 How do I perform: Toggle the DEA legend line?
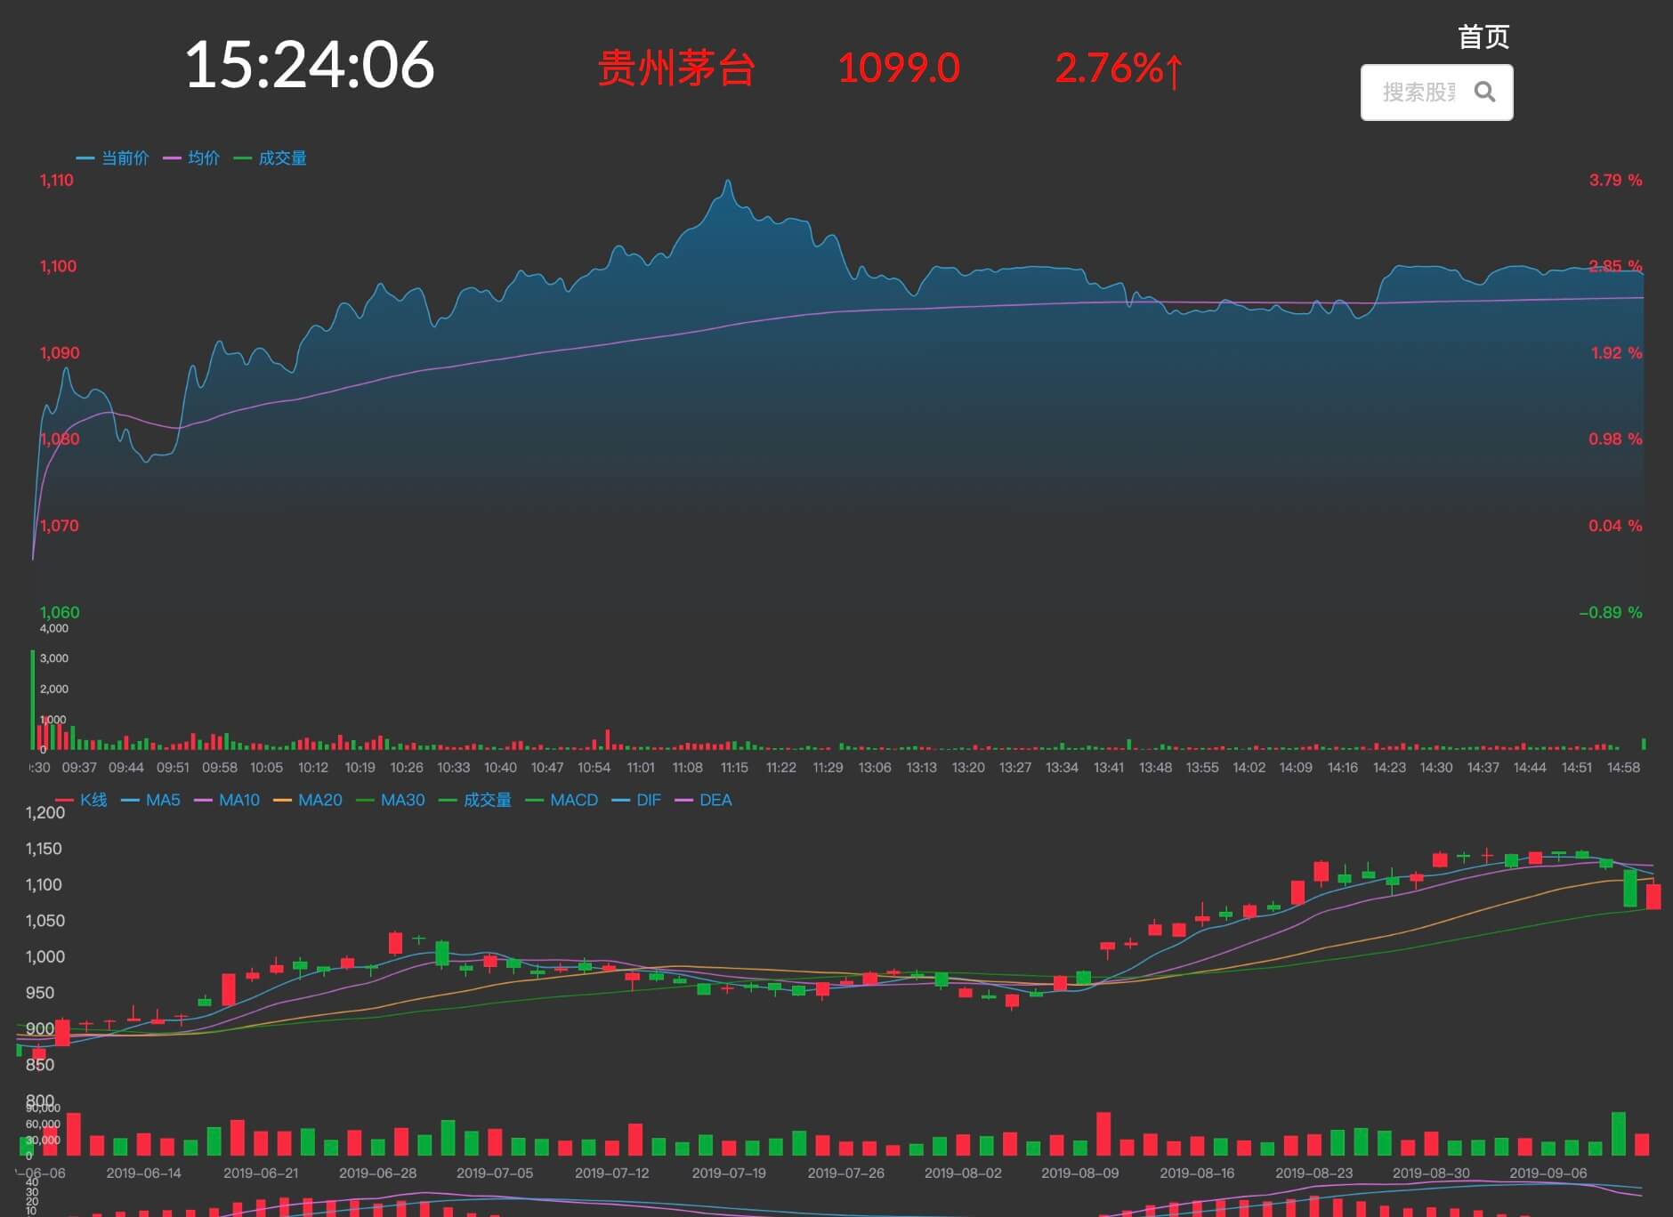(x=703, y=800)
